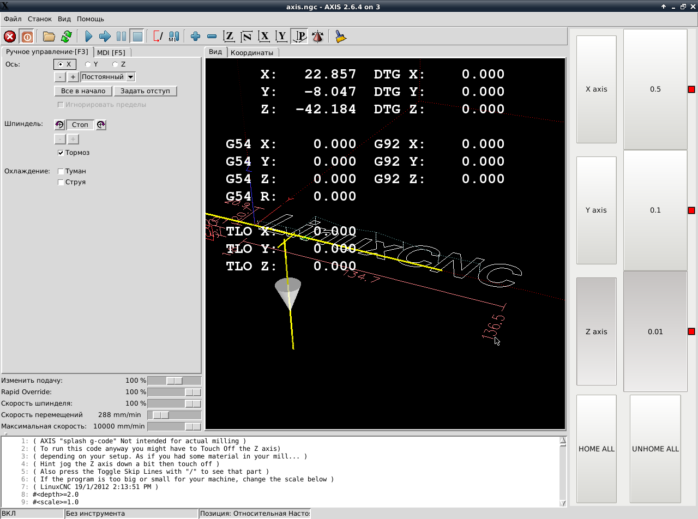Toggle the emergency stop button
Screen dimensions: 698x519
coord(10,37)
